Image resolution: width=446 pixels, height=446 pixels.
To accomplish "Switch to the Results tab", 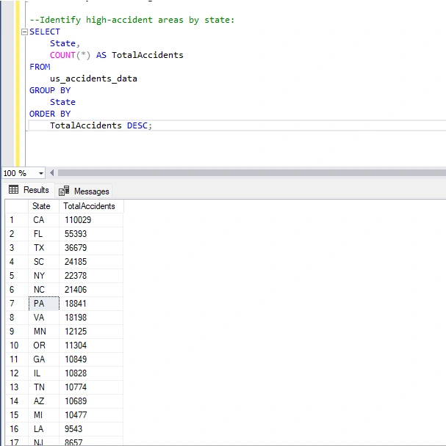I will [x=29, y=190].
